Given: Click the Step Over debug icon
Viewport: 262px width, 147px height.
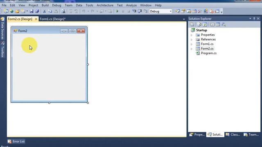Looking at the screenshot, I should click(140, 11).
